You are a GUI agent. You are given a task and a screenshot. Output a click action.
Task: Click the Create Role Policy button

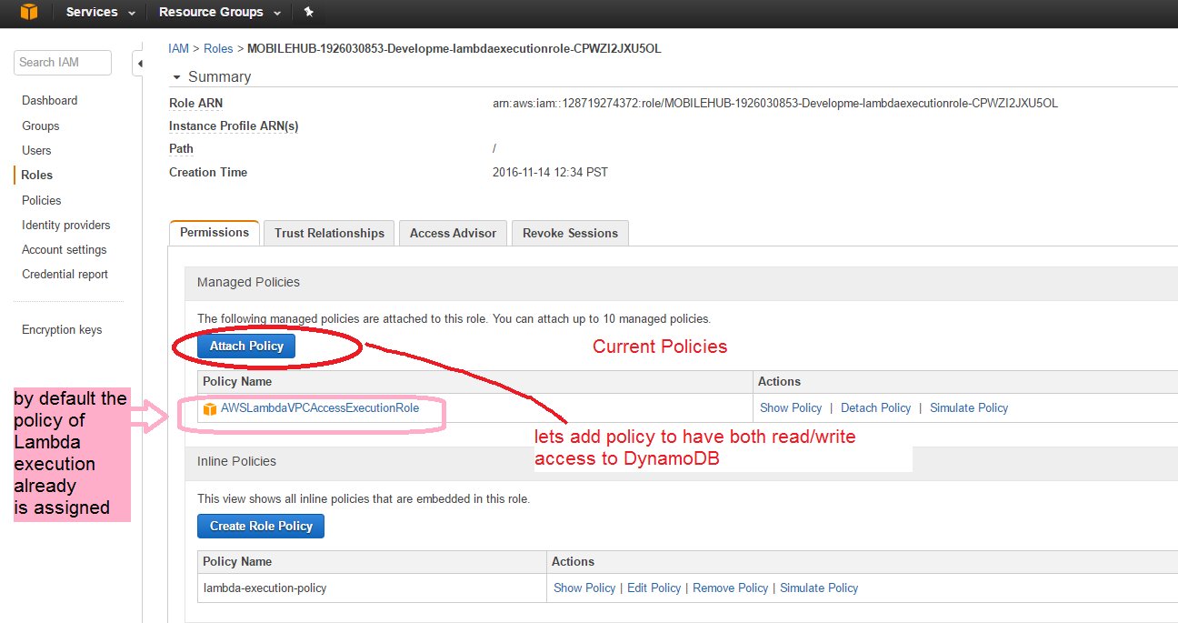[261, 526]
